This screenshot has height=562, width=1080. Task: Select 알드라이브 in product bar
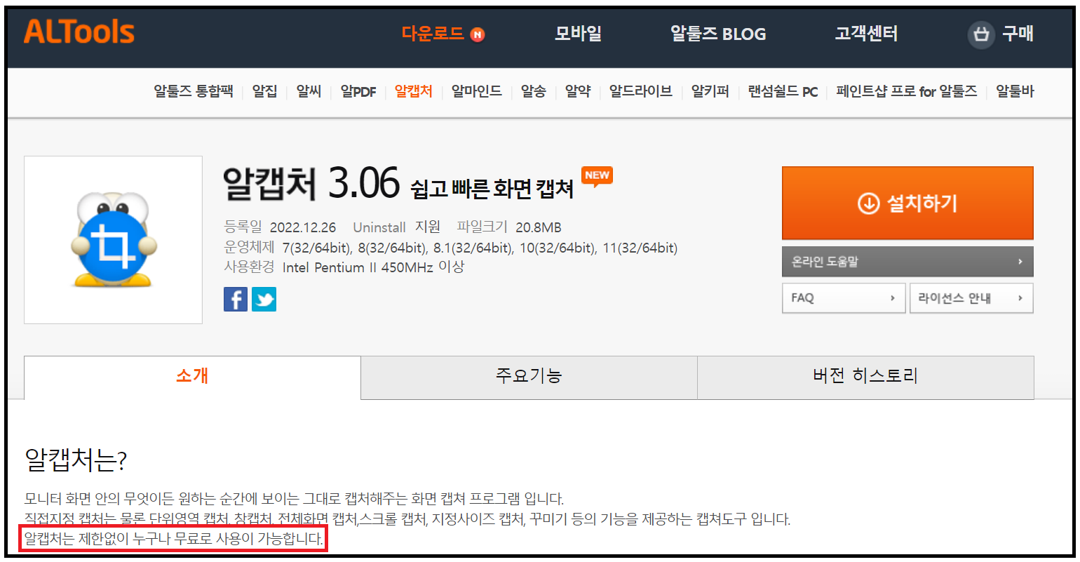click(641, 91)
